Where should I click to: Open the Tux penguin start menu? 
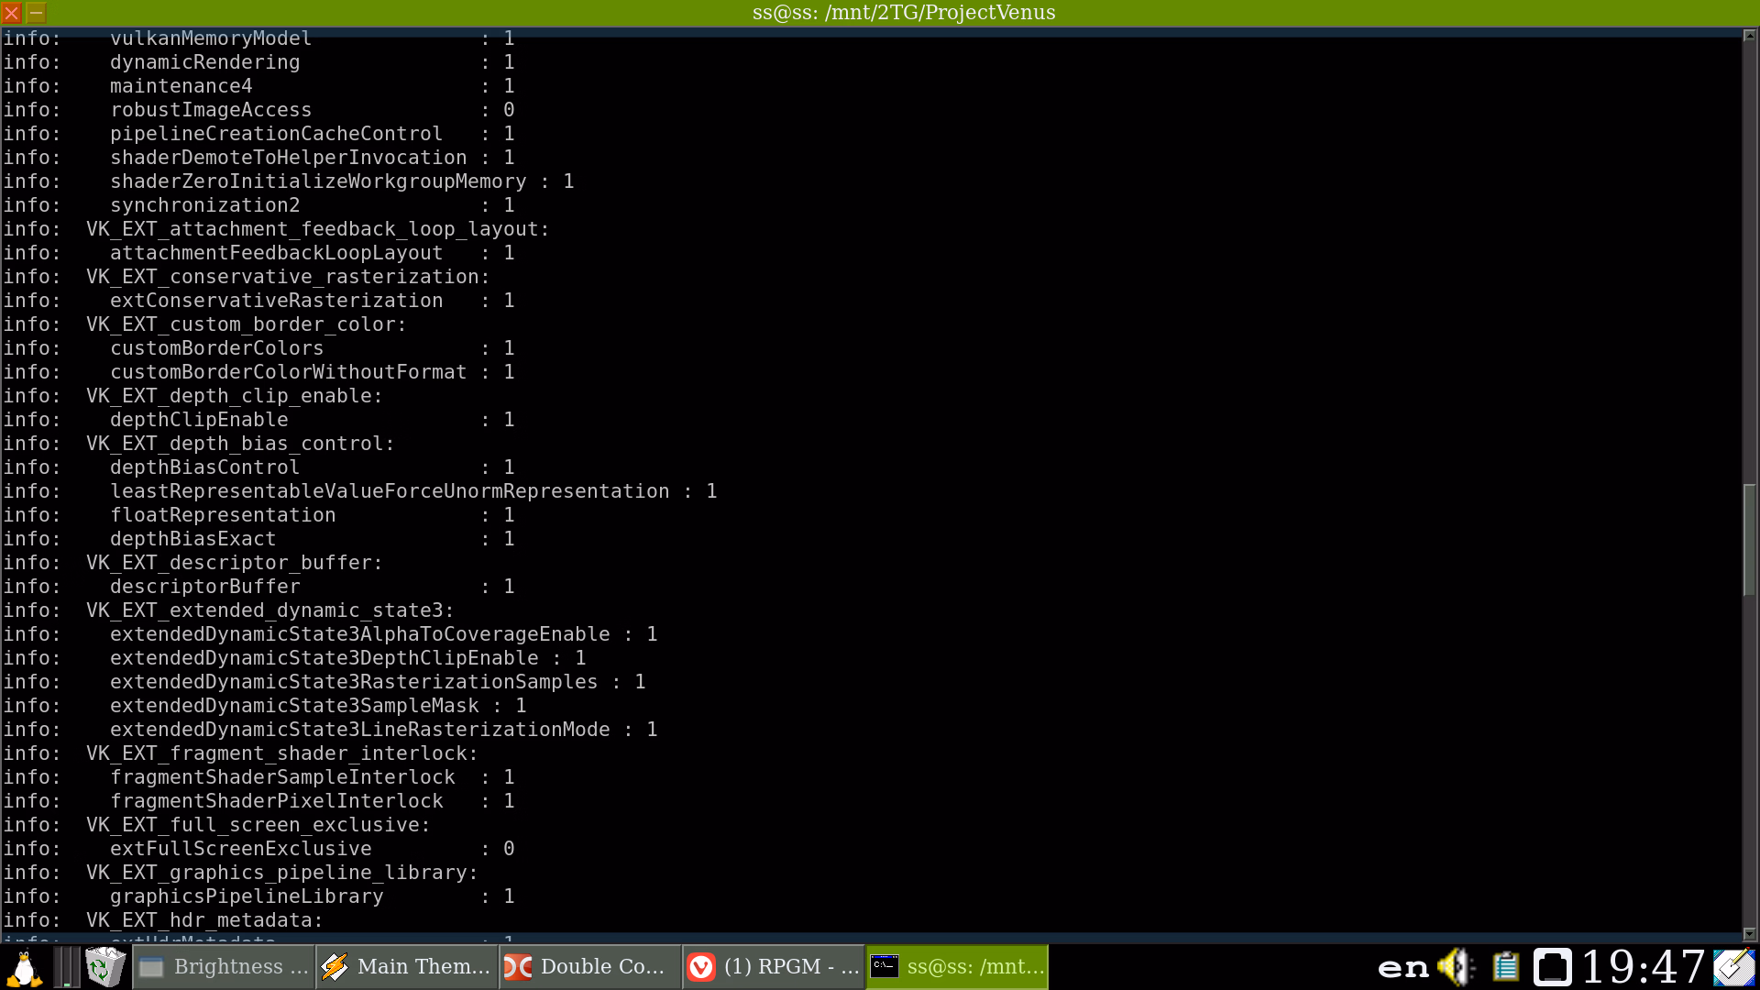24,967
